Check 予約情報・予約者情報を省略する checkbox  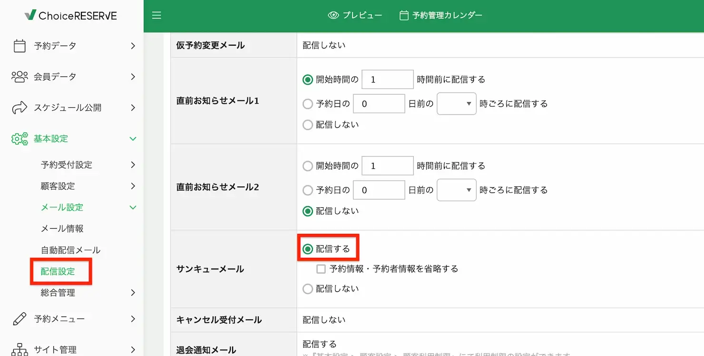point(321,269)
